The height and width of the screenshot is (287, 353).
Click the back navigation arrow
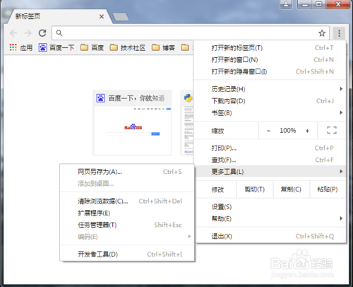coord(13,33)
